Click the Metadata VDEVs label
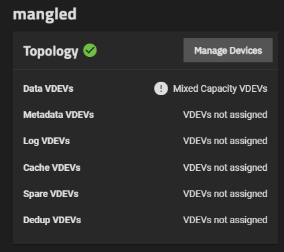 point(58,115)
